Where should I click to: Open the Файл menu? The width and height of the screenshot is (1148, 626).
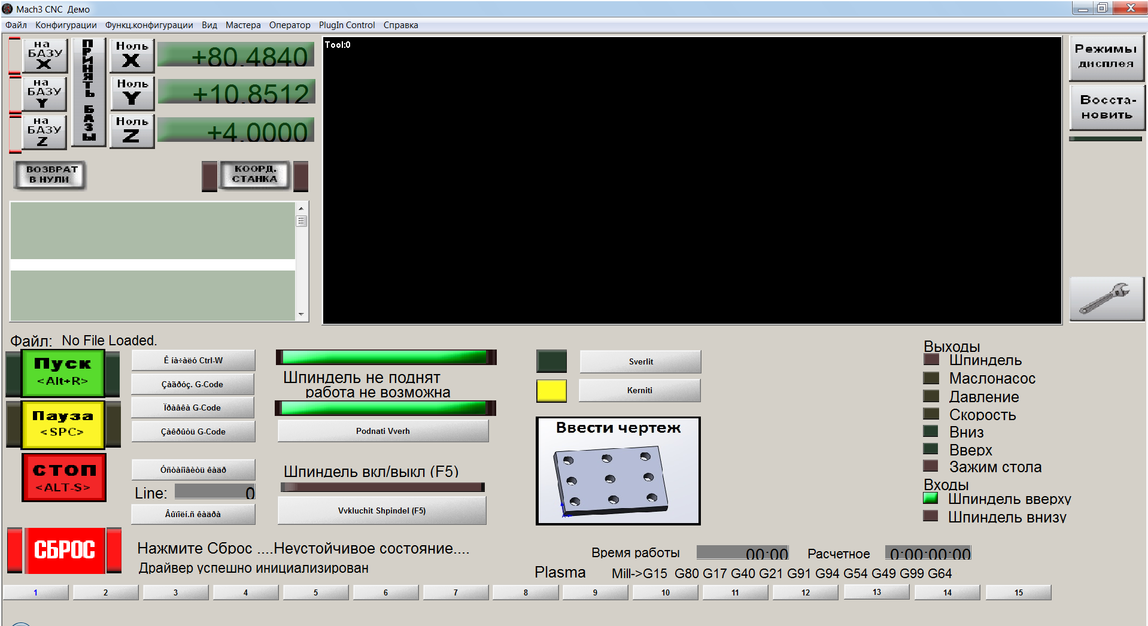(x=16, y=25)
